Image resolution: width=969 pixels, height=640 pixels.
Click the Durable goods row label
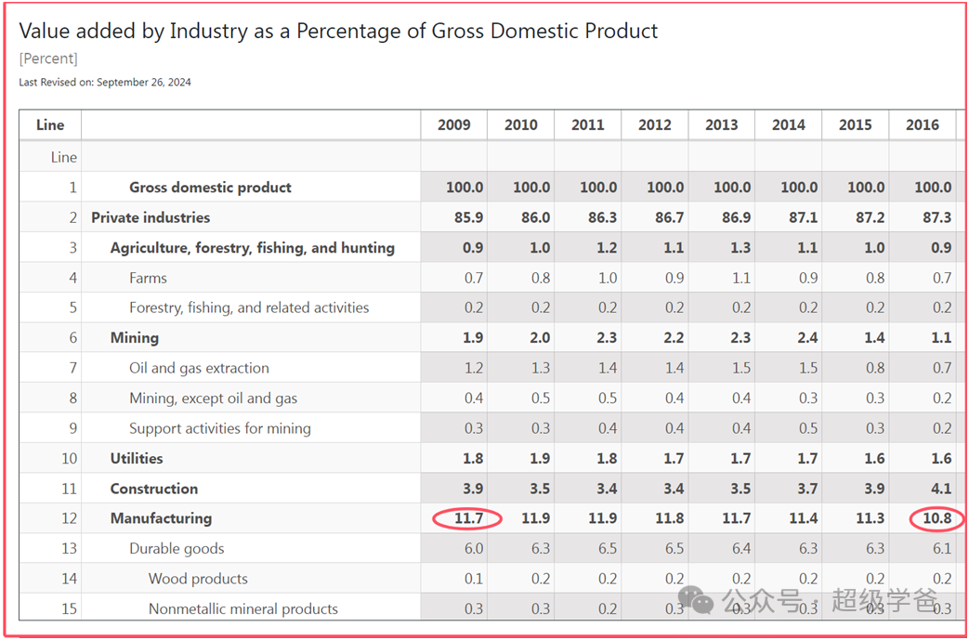pyautogui.click(x=177, y=548)
